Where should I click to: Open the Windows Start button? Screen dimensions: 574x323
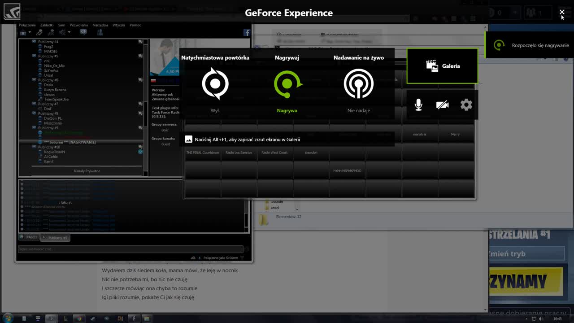(x=8, y=319)
